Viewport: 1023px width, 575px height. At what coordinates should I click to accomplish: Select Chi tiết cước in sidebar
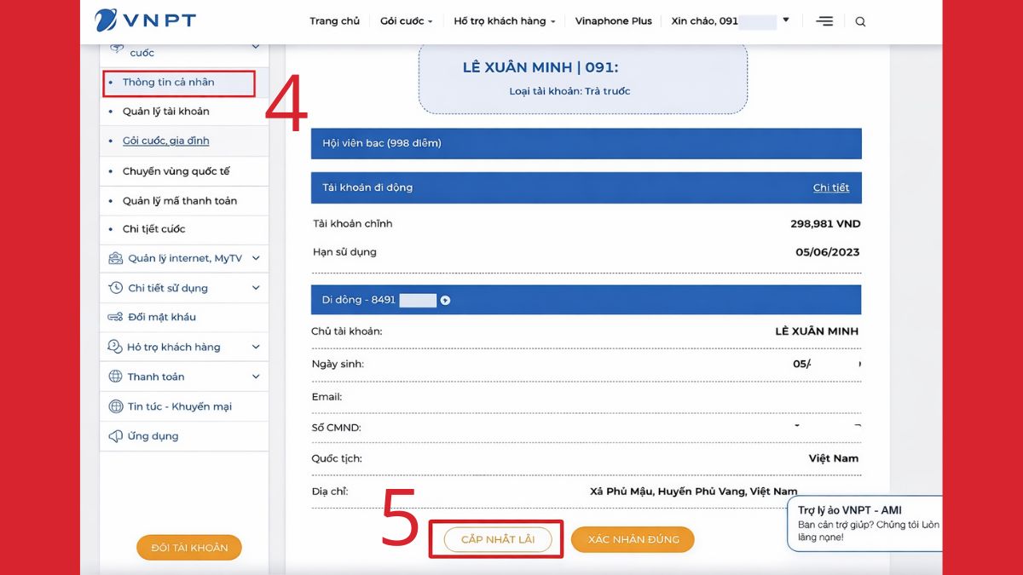coord(153,229)
